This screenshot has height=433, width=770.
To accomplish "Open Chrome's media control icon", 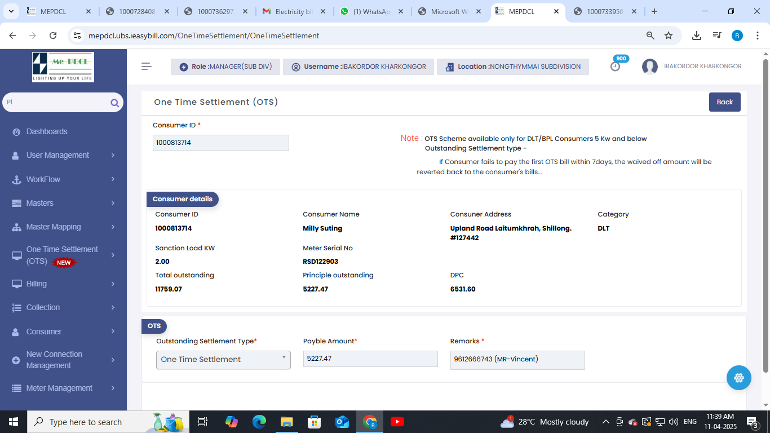I will [717, 36].
